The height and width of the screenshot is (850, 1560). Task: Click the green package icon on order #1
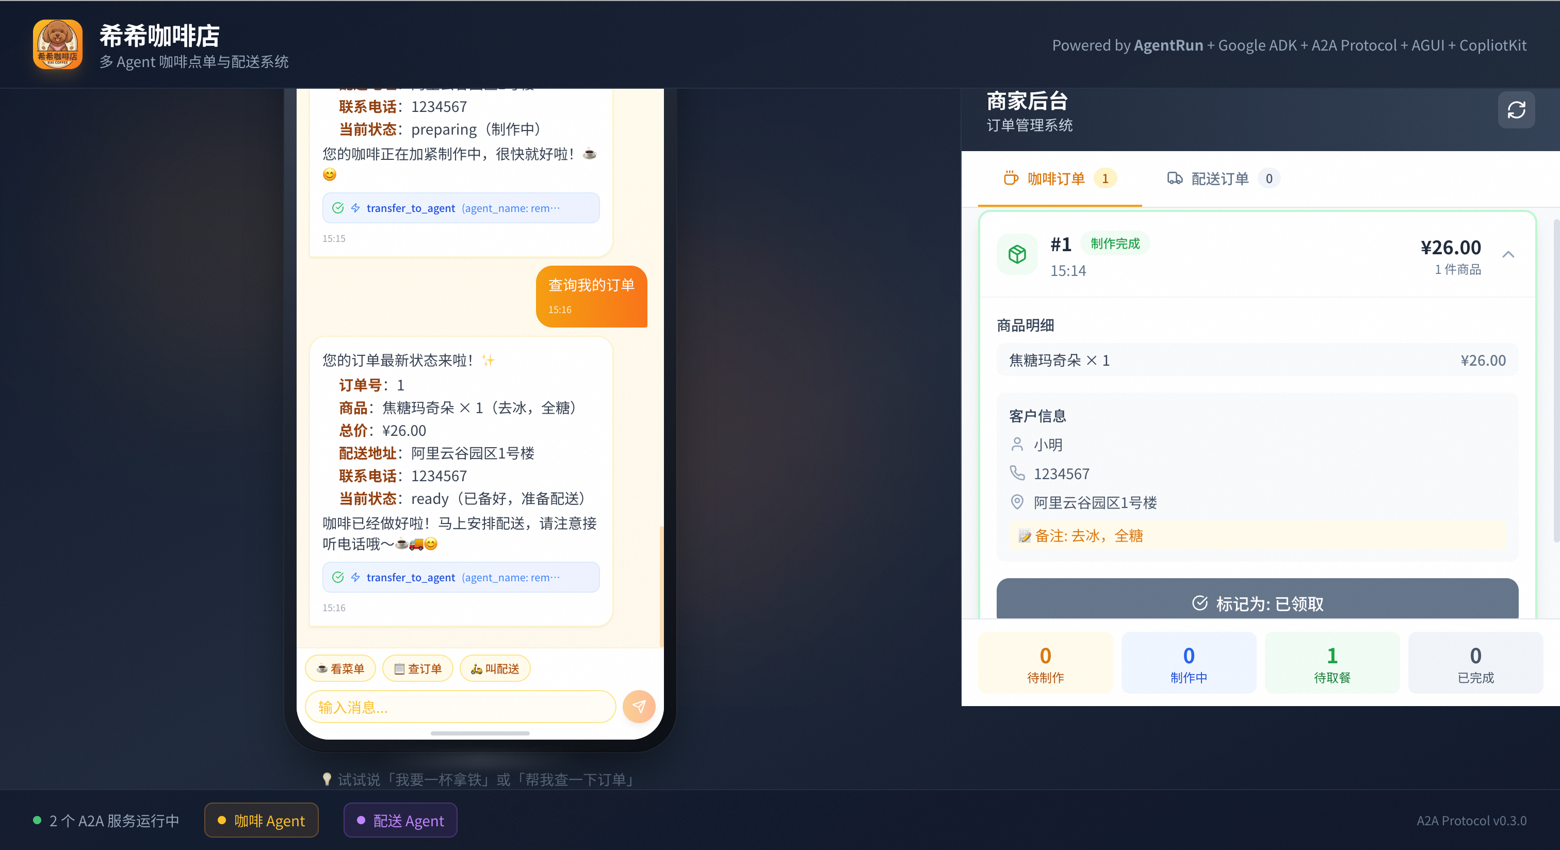click(x=1017, y=254)
